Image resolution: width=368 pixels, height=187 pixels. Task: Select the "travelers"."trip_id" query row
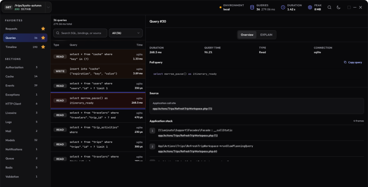tap(98, 115)
